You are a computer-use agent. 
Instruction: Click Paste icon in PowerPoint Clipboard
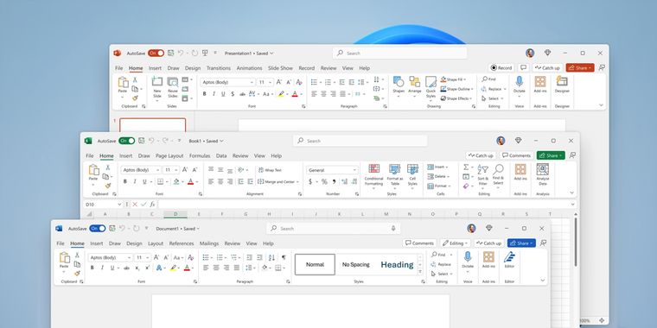[123, 82]
